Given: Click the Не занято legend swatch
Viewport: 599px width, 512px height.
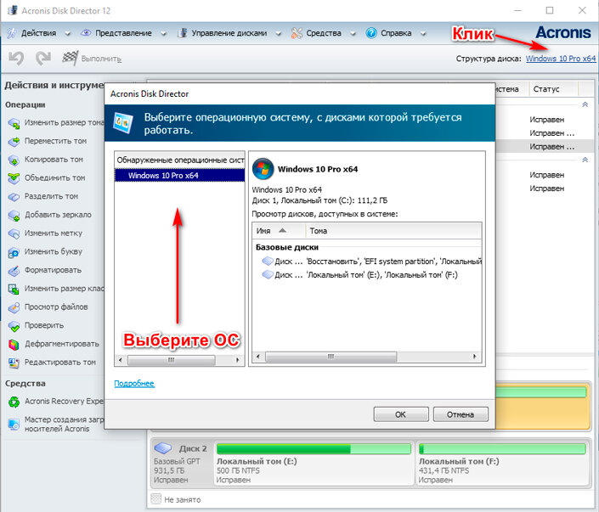Looking at the screenshot, I should point(155,498).
